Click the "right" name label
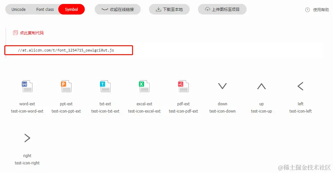 tap(27, 156)
